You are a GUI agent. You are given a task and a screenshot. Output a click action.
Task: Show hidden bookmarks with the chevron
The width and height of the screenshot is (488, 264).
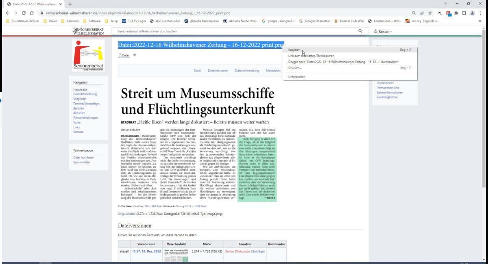tap(480, 21)
